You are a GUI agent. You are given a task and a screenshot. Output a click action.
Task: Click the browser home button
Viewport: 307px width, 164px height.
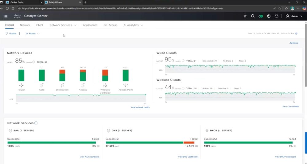point(13,8)
